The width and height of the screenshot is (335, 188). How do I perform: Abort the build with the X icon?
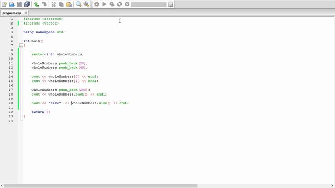pos(127,4)
